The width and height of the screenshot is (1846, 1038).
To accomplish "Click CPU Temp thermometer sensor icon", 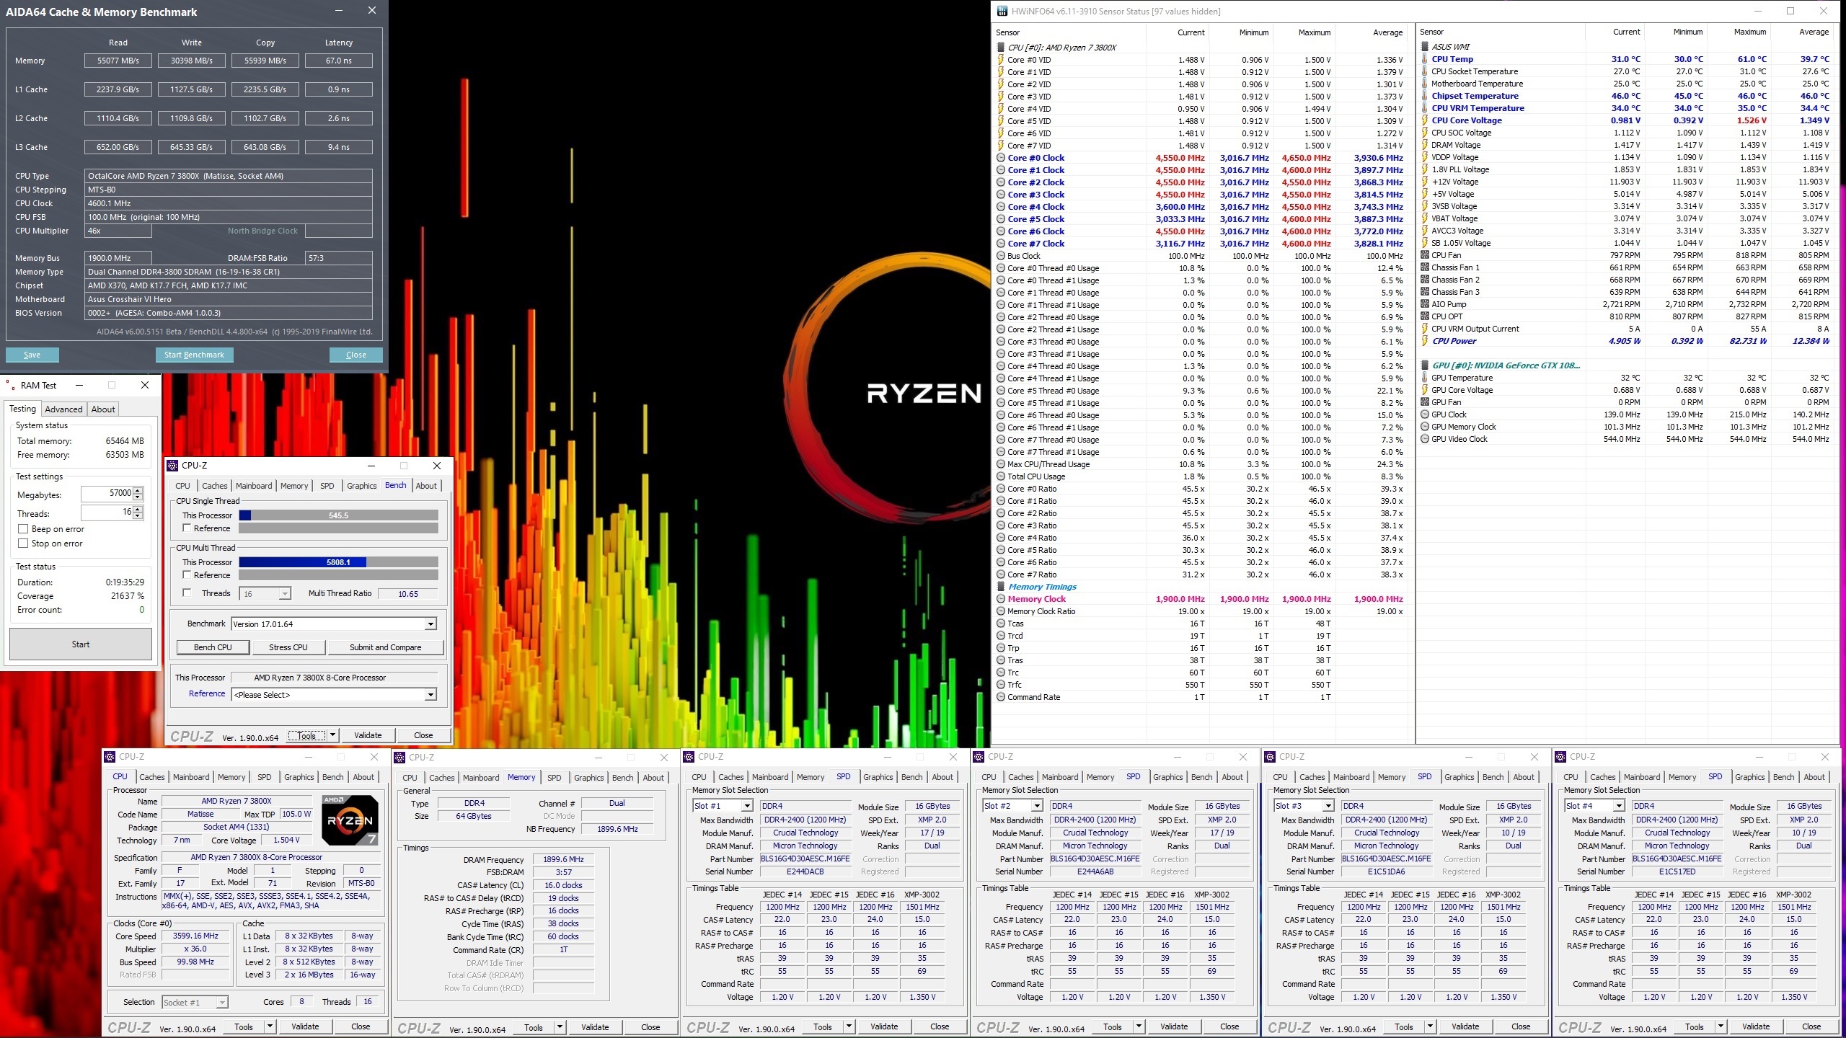I will [x=1424, y=59].
